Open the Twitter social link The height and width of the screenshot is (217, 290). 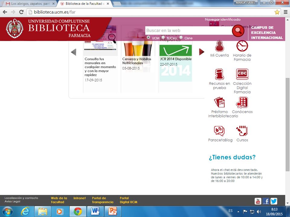pyautogui.click(x=274, y=201)
